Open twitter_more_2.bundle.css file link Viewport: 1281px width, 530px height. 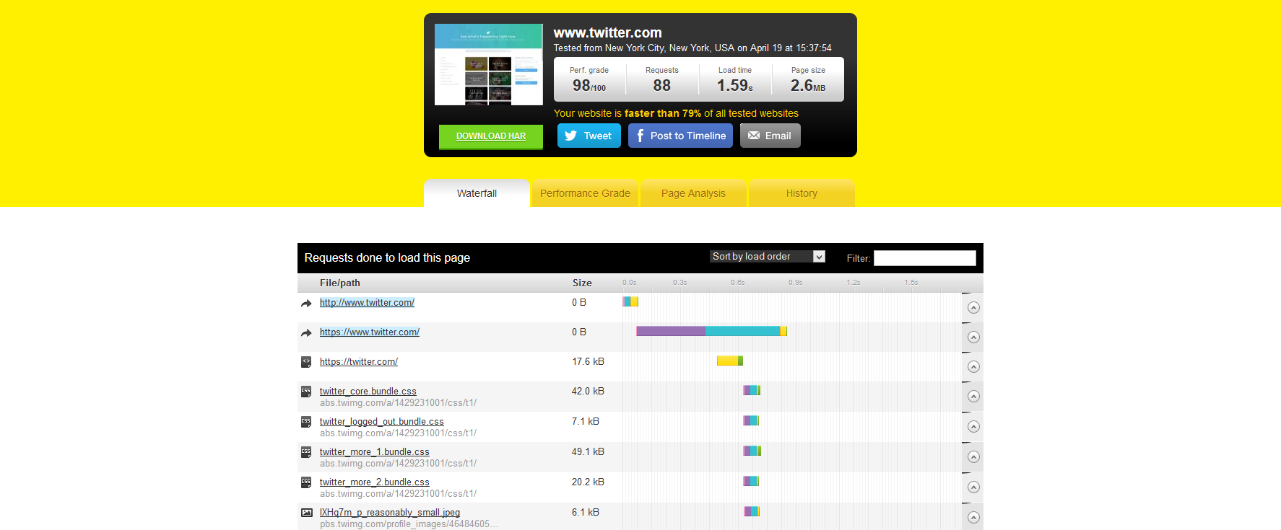(375, 482)
